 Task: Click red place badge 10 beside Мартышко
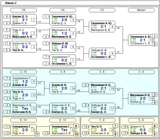pyautogui.click(x=76, y=134)
